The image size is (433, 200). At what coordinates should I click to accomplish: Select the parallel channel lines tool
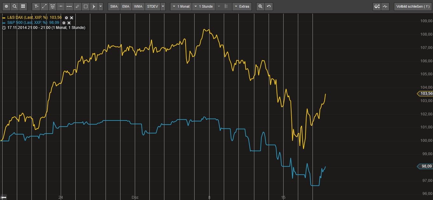coord(78,6)
